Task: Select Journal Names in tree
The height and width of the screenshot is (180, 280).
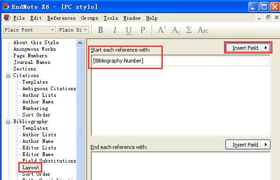Action: [x=32, y=62]
